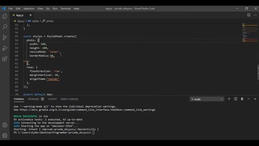
Task: Open the Explorer view in activity bar
Action: pyautogui.click(x=5, y=16)
